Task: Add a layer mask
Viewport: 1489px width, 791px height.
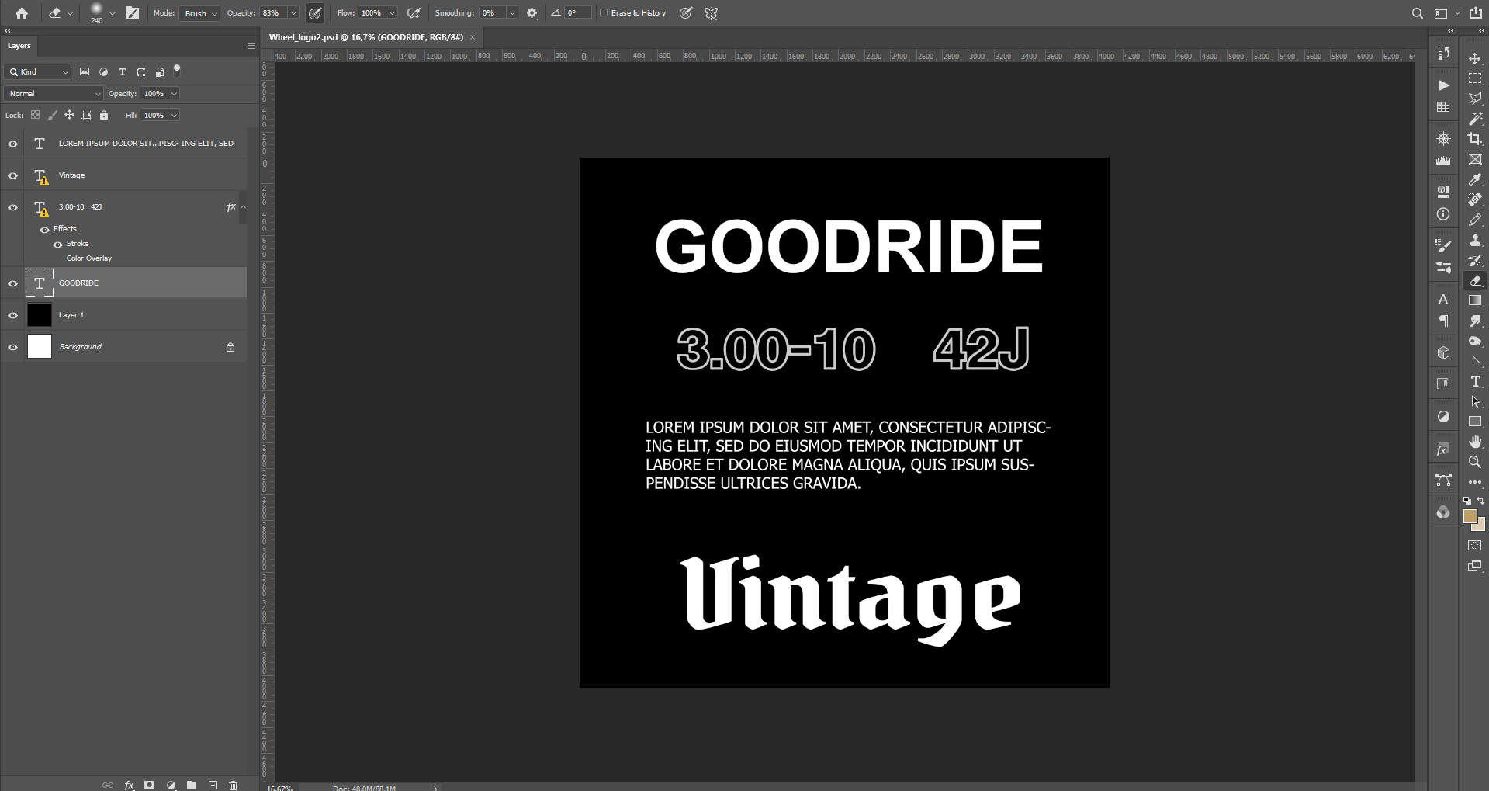Action: pos(150,785)
